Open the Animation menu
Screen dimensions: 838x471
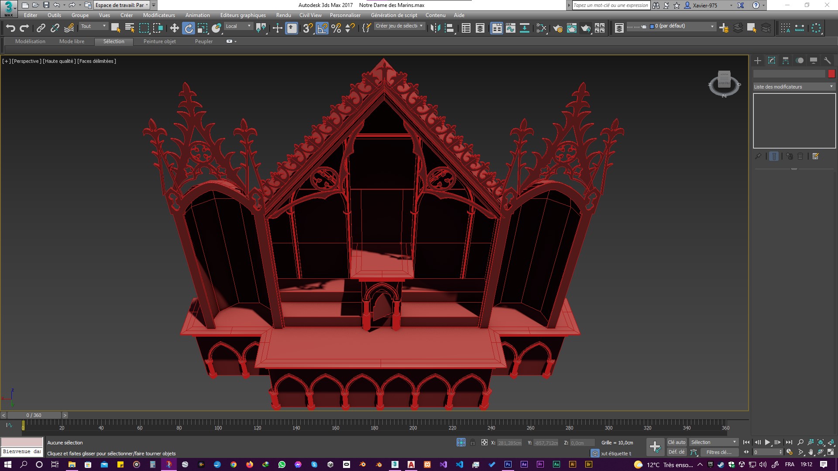tap(197, 15)
